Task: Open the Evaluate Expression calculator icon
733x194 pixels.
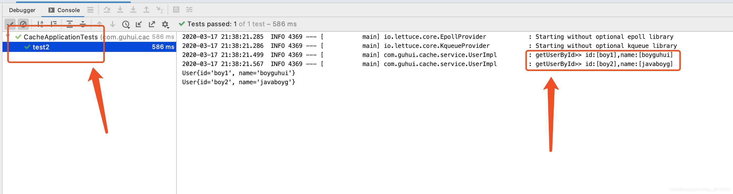Action: 176,10
